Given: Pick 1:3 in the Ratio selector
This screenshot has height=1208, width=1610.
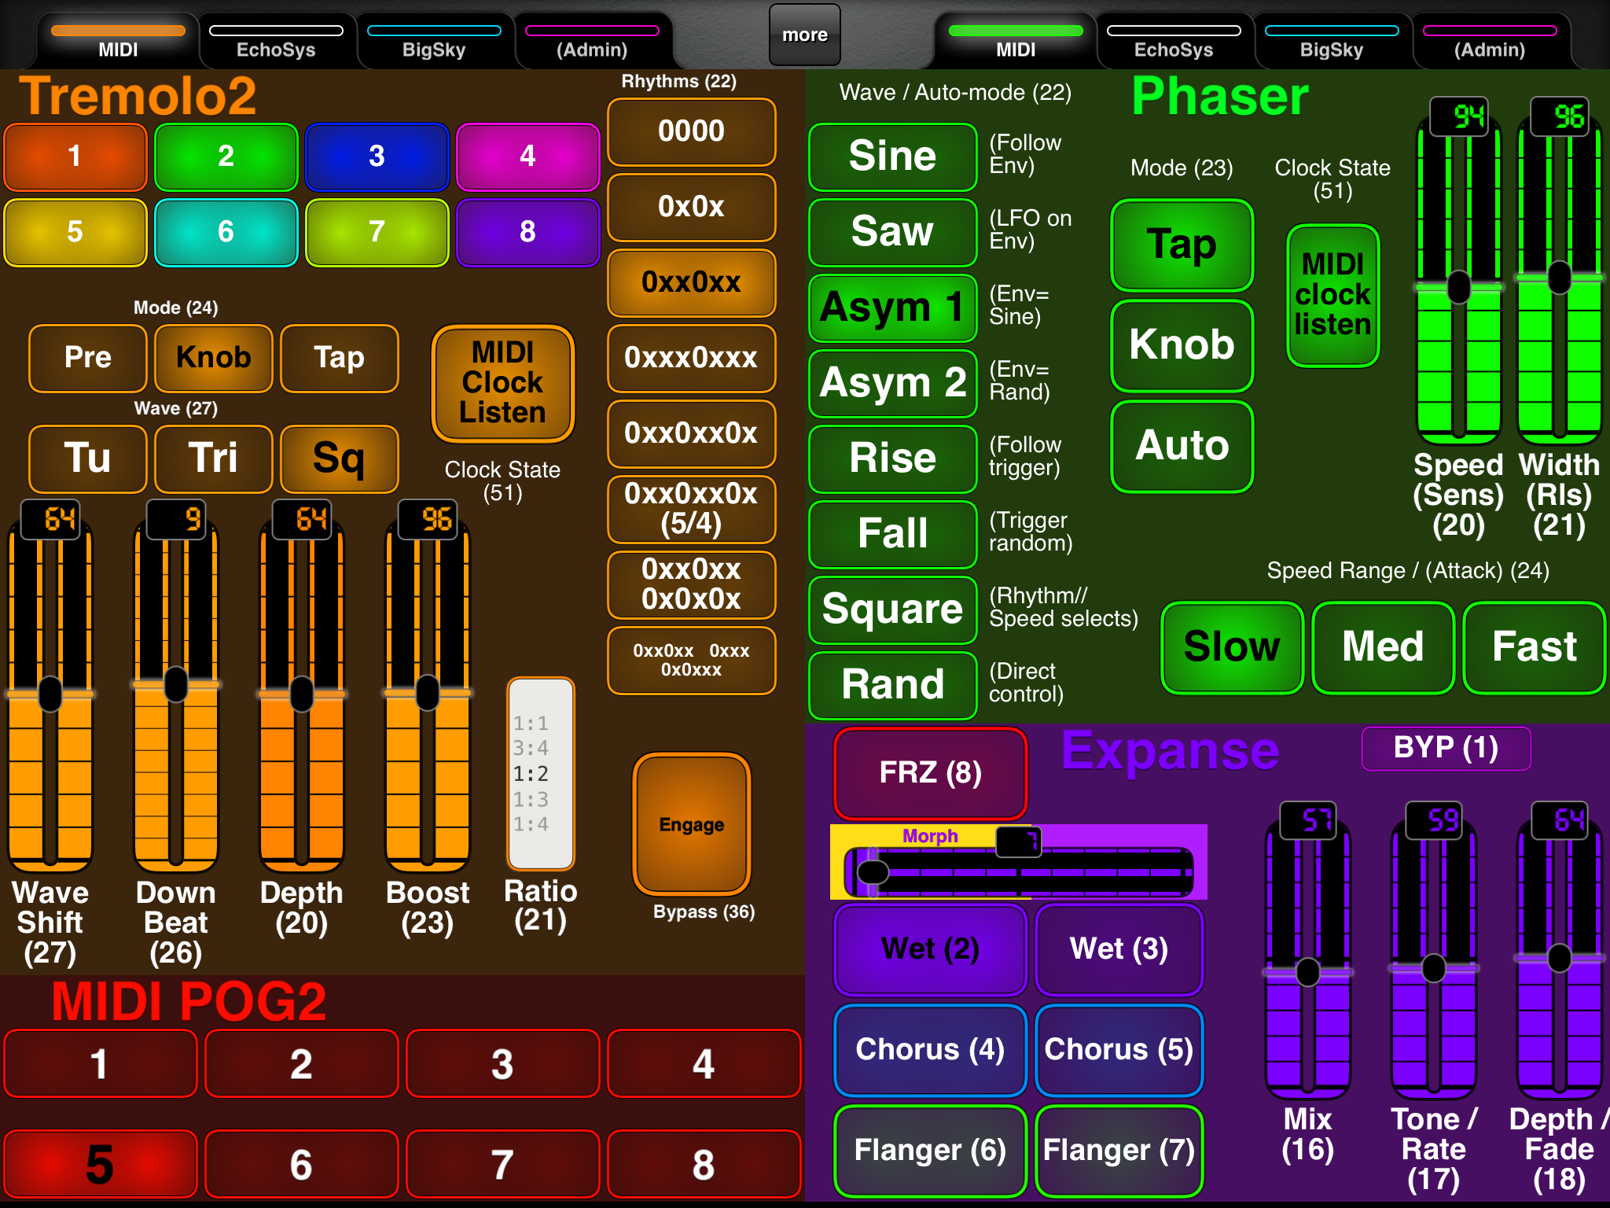Looking at the screenshot, I should click(531, 799).
